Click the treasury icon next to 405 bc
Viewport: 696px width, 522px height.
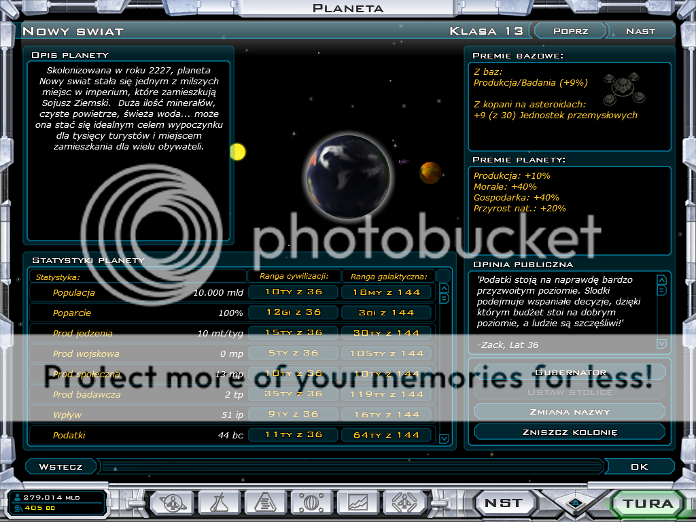pyautogui.click(x=18, y=508)
